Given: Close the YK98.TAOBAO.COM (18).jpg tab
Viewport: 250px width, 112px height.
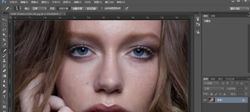Looking at the screenshot, I should (x=64, y=14).
